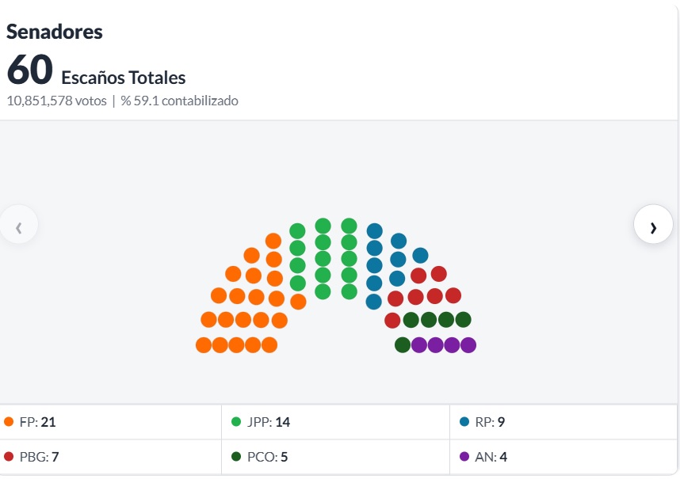680x479 pixels.
Task: Select the AN: 4 legend entry
Action: pos(563,457)
